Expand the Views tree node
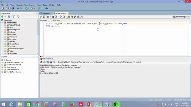Screen dimensions: 191x107 [5, 27]
